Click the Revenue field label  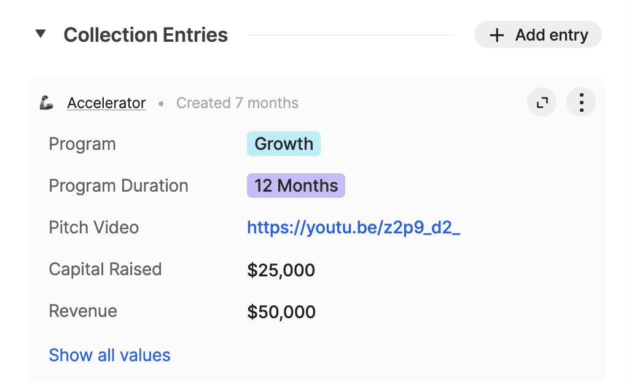83,311
